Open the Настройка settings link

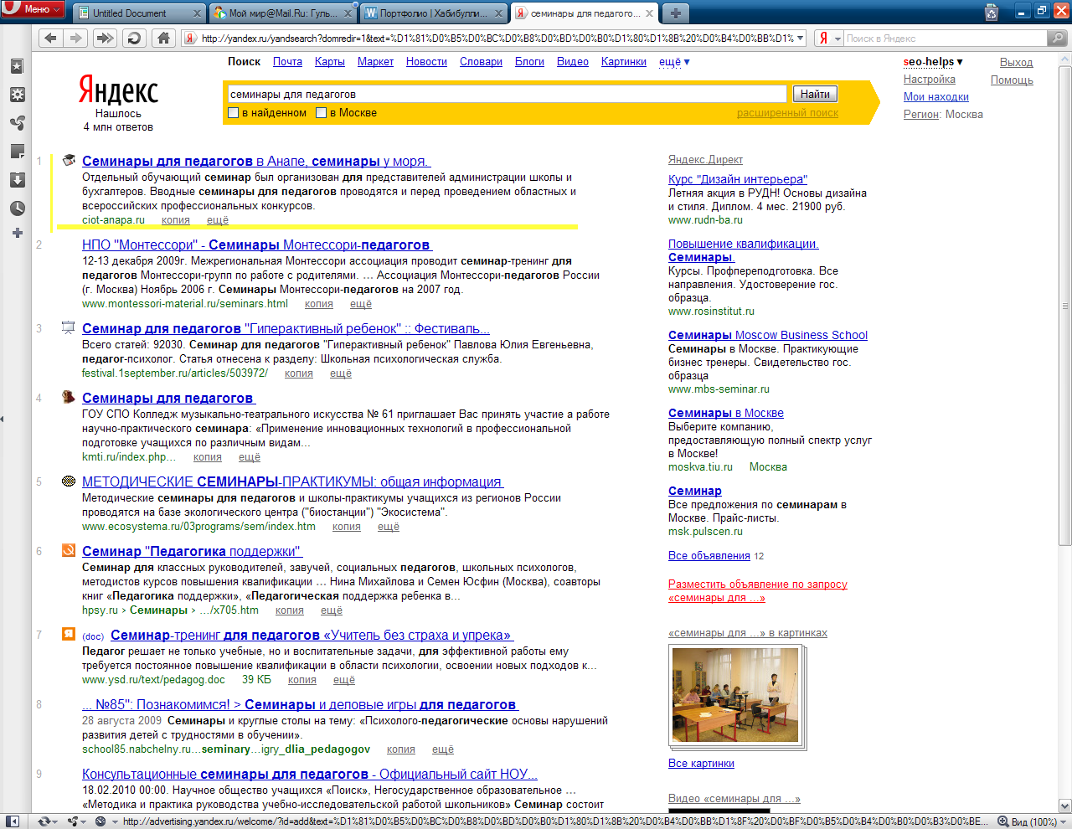coord(930,80)
